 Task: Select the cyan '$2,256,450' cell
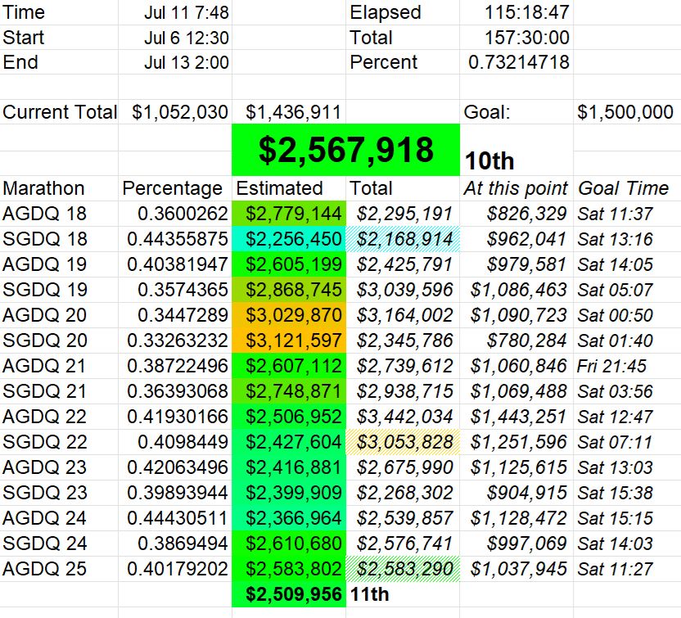289,239
